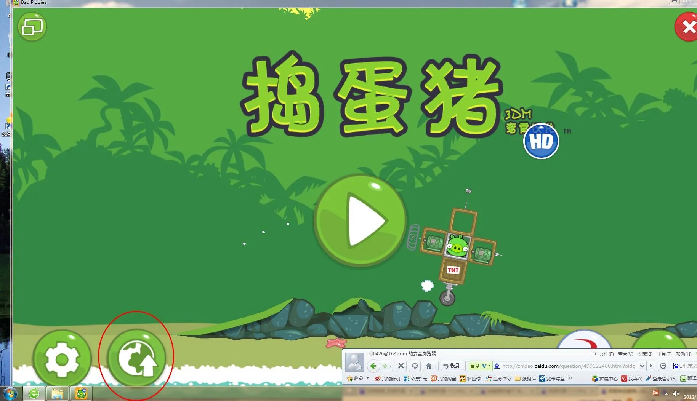
Task: Click the blue HD badge beside the title
Action: 541,141
